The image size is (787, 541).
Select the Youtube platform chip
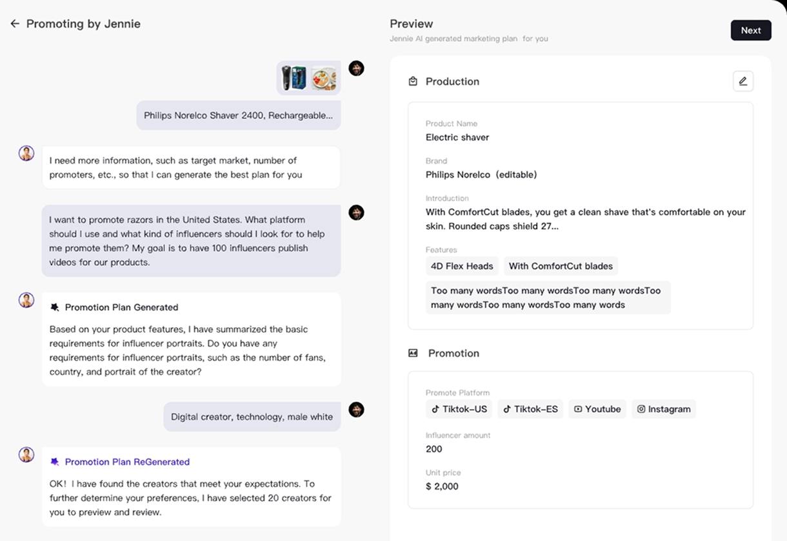597,409
